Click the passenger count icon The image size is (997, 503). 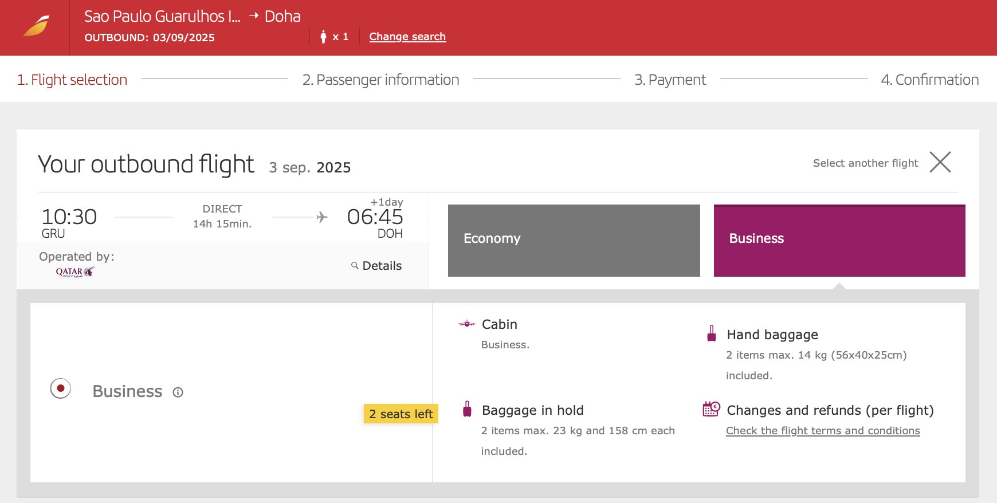click(323, 37)
